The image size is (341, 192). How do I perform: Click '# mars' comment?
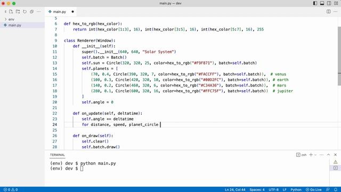point(279,85)
